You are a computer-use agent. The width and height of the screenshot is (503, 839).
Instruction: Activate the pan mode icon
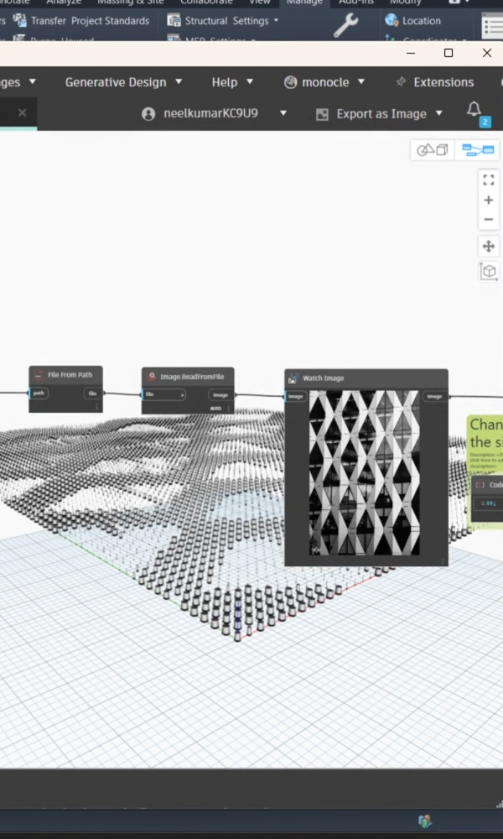[x=489, y=246]
